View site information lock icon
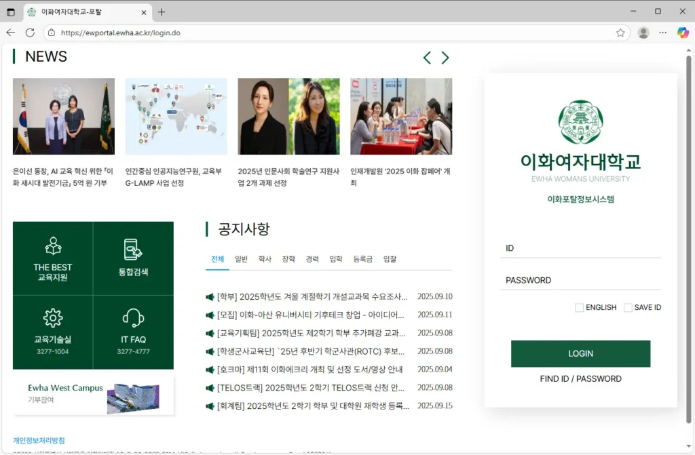Image resolution: width=695 pixels, height=455 pixels. pos(52,33)
